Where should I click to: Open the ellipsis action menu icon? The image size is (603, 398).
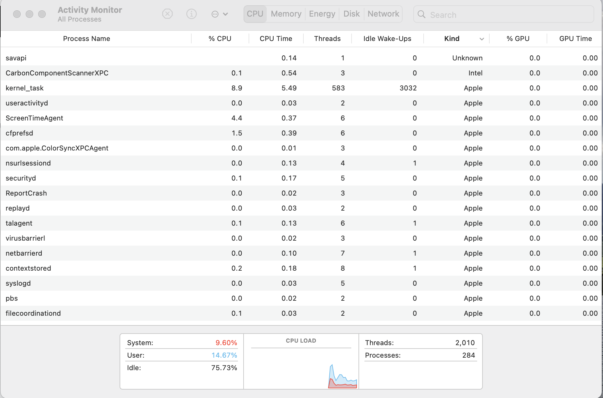click(x=215, y=14)
